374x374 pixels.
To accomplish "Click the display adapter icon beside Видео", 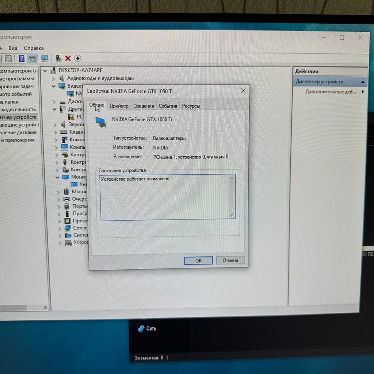I will pyautogui.click(x=62, y=86).
